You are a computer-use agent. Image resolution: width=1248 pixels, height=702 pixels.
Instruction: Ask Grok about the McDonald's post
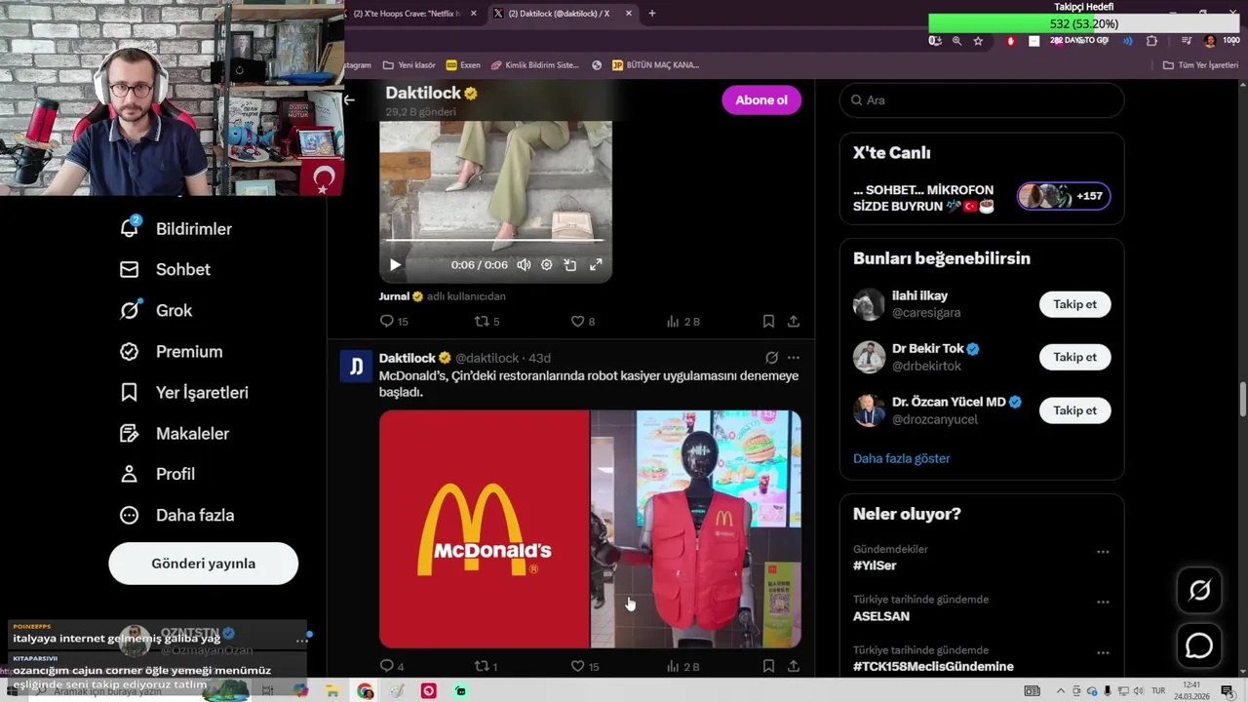771,358
